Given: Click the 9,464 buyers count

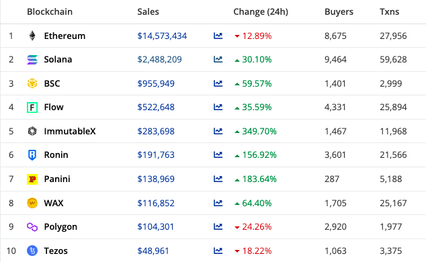Looking at the screenshot, I should tap(335, 60).
